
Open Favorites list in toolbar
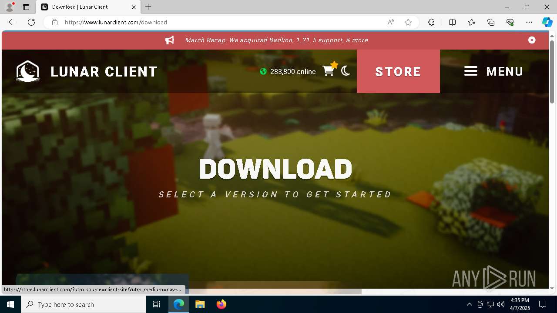point(472,22)
